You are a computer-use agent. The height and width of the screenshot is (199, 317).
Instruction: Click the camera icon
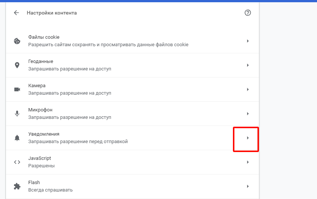point(17,89)
